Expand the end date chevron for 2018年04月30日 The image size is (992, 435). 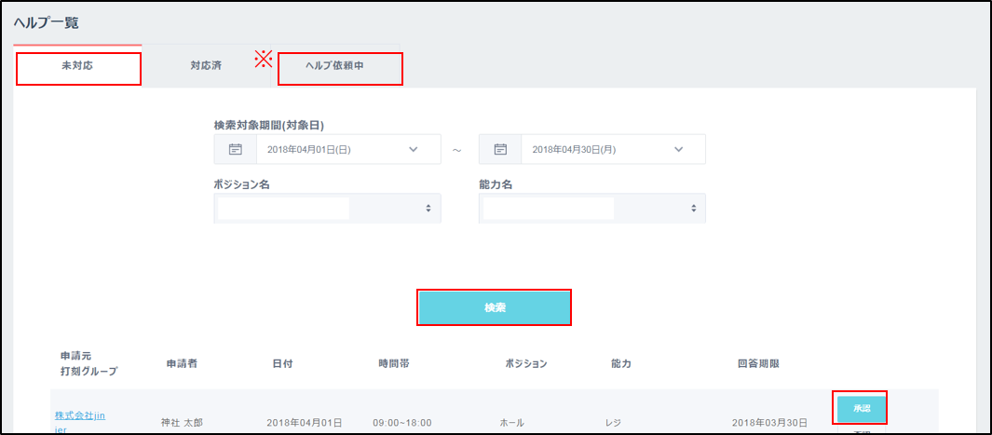point(678,149)
